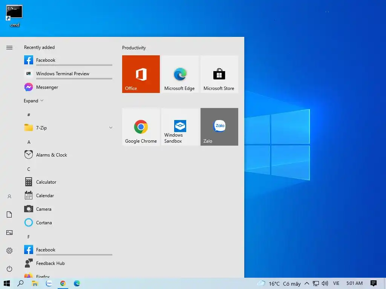
Task: Open the Office tile
Action: (x=141, y=74)
